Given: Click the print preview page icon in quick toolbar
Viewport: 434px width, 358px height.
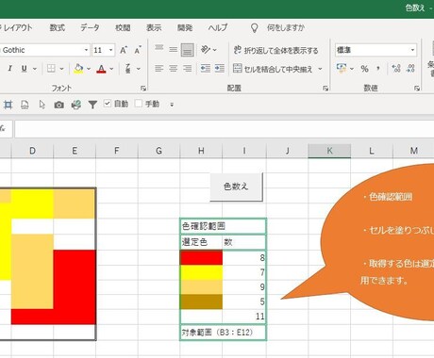Looking at the screenshot, I should coord(25,105).
